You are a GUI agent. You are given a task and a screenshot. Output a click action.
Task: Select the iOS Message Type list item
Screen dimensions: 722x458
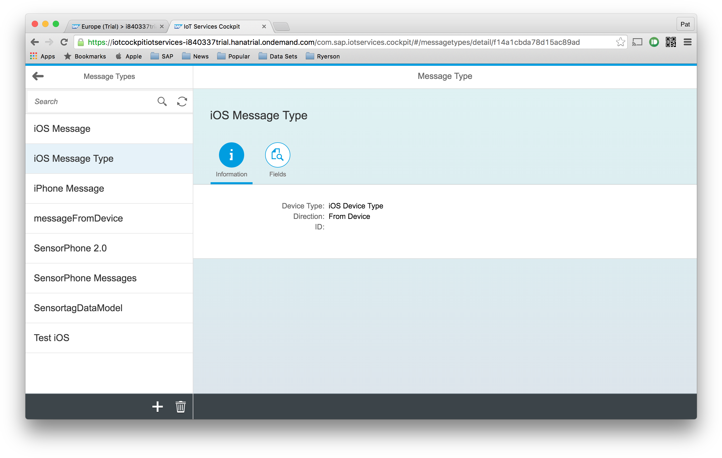tap(109, 159)
